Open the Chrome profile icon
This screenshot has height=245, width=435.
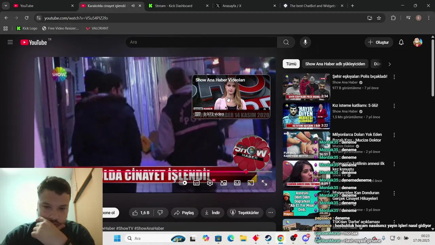pos(419,18)
